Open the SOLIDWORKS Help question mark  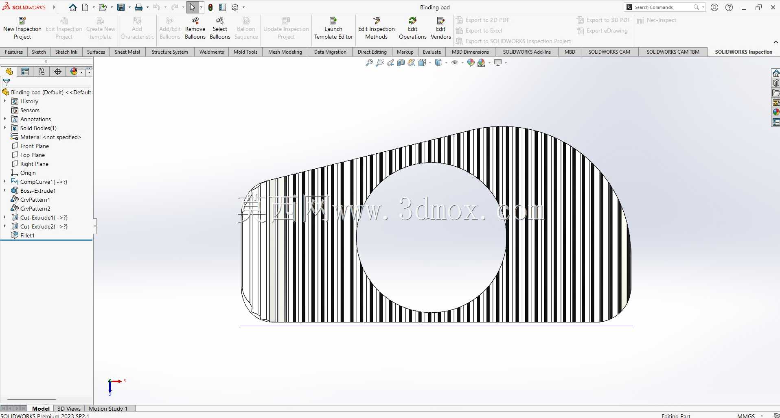tap(729, 7)
